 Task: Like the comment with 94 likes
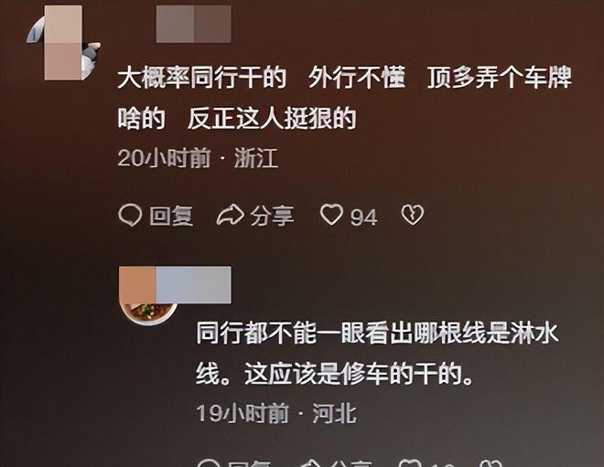pos(331,215)
